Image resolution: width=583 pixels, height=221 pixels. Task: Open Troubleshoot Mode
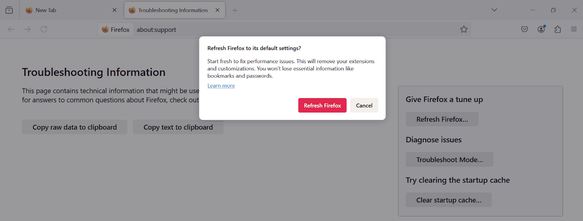pyautogui.click(x=449, y=159)
